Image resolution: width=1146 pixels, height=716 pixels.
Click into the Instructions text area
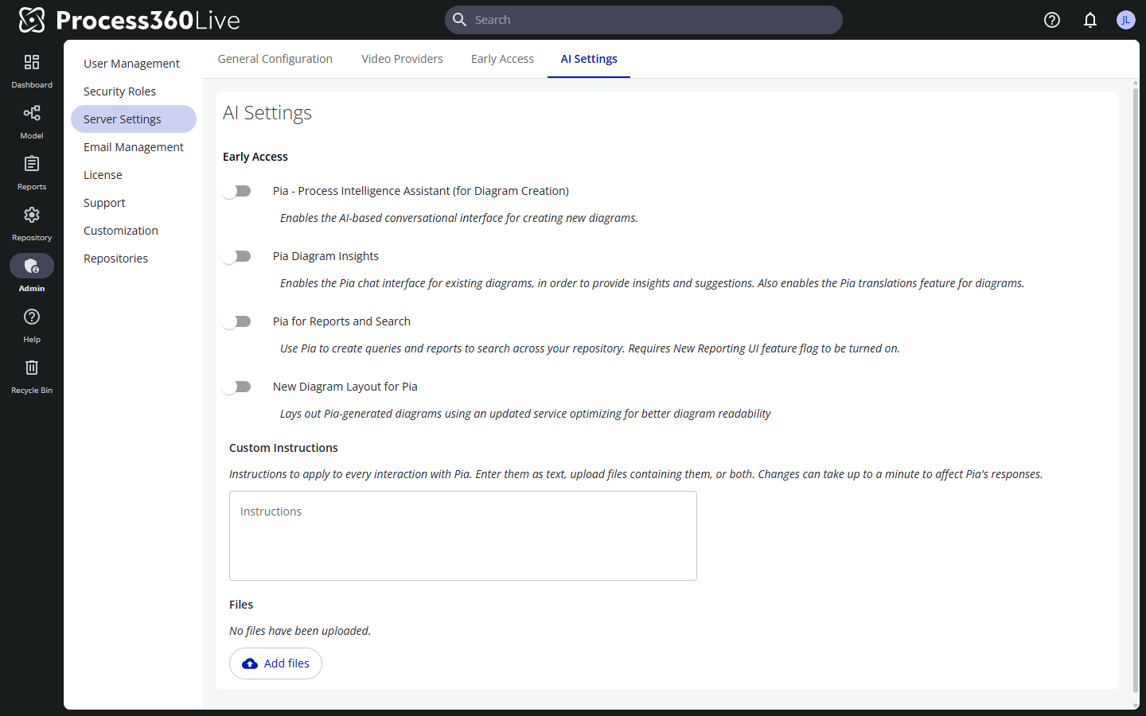pyautogui.click(x=463, y=535)
